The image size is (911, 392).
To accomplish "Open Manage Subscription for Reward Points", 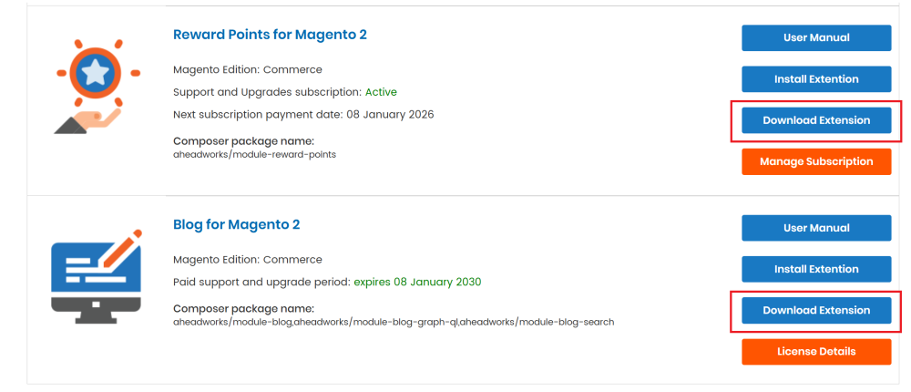I will coord(816,161).
